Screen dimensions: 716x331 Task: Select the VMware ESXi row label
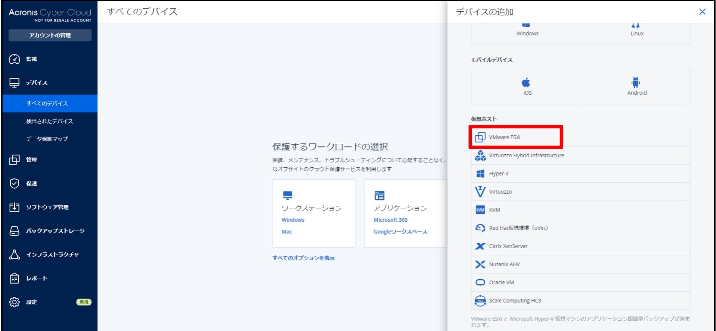point(504,137)
